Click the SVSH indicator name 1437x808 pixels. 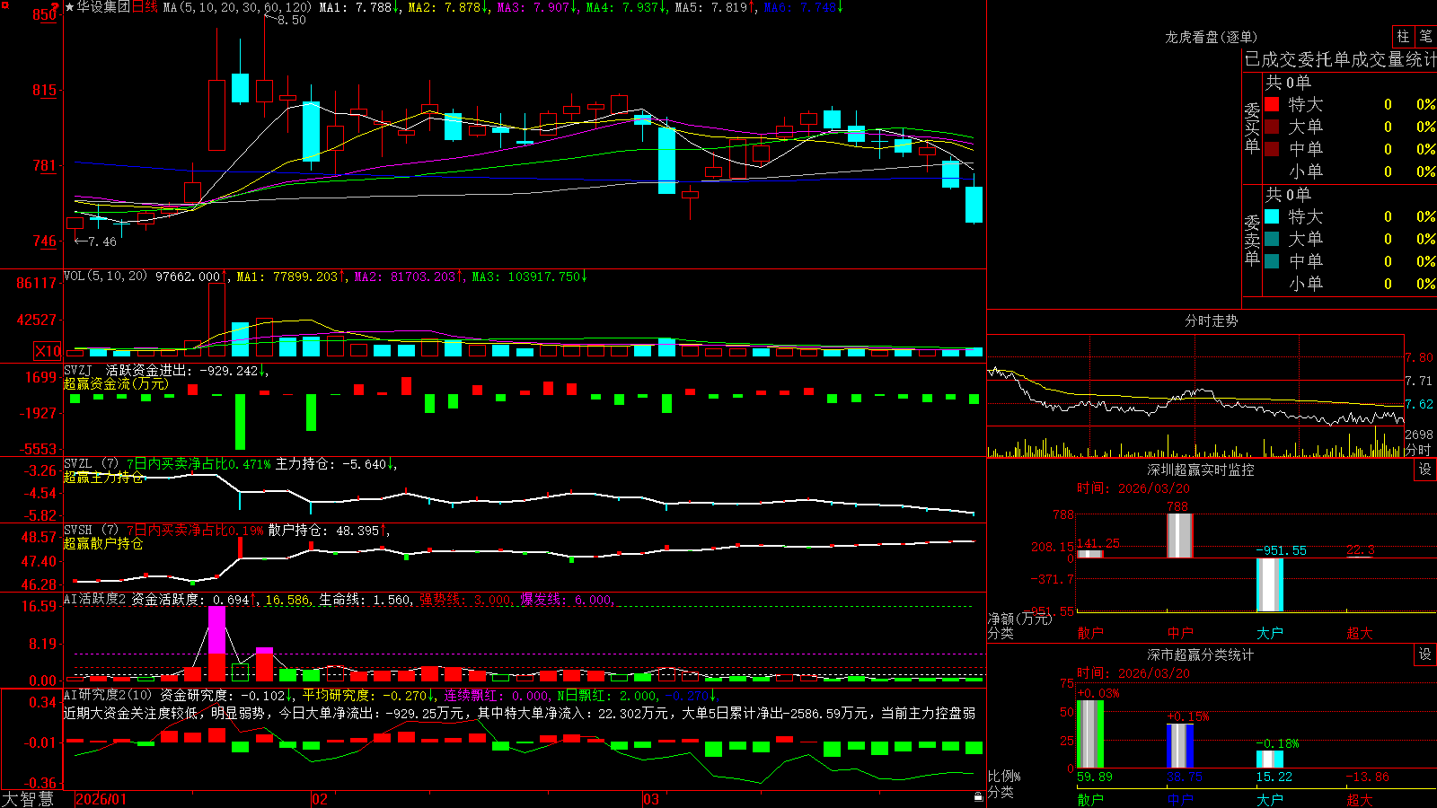coord(78,531)
